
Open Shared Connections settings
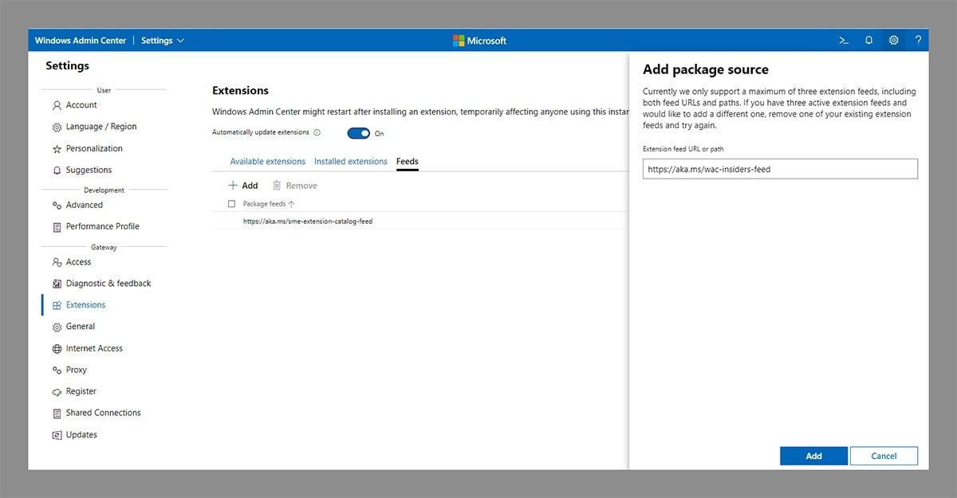103,413
